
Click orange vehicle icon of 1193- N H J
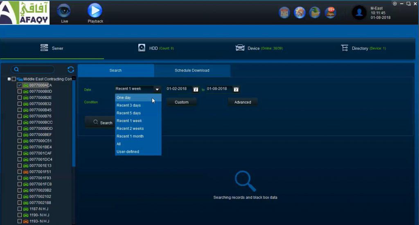pyautogui.click(x=26, y=221)
